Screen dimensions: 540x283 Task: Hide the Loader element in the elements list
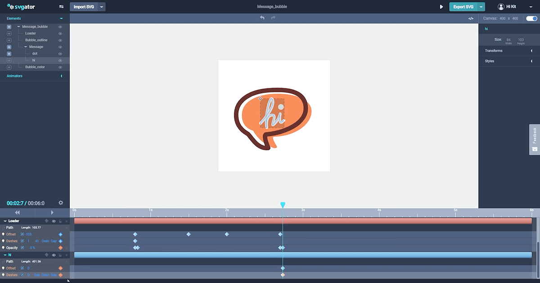pyautogui.click(x=60, y=34)
